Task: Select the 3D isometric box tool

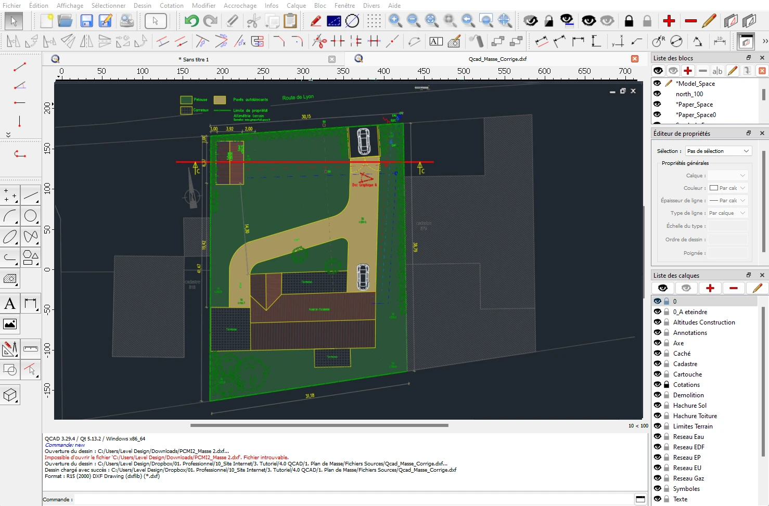Action: [10, 395]
